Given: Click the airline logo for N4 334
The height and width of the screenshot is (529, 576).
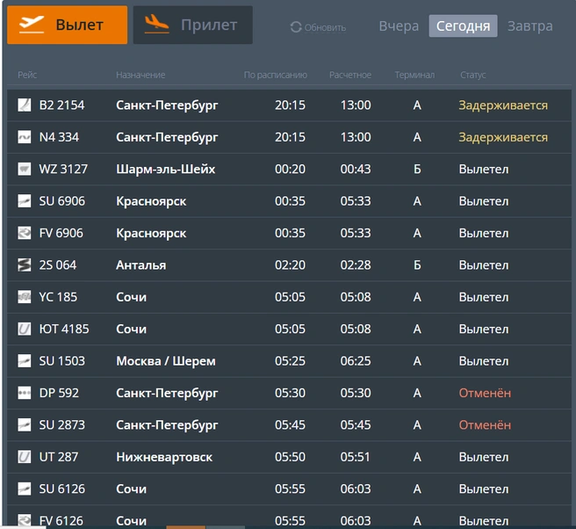Looking at the screenshot, I should point(25,137).
